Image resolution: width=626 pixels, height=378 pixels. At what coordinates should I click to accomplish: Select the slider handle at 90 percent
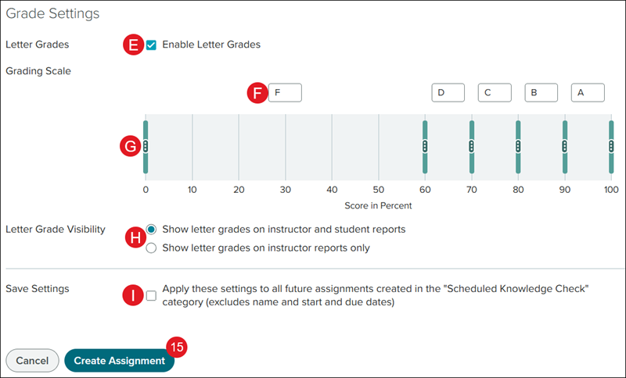565,147
